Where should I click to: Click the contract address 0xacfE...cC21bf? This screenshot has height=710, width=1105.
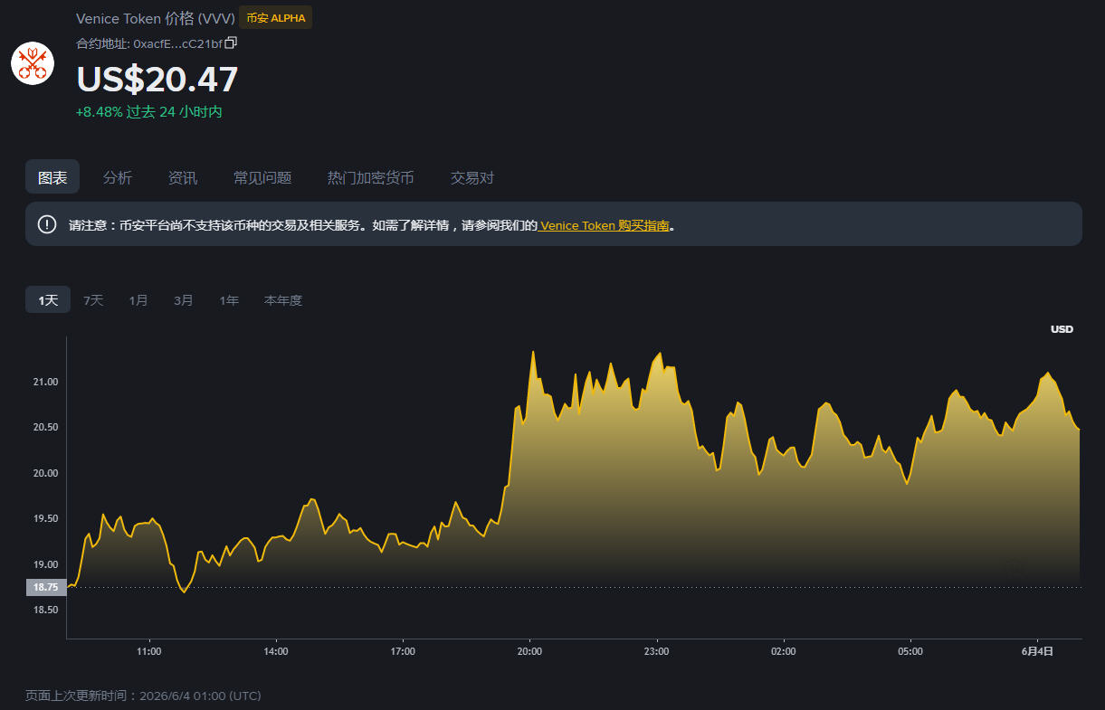click(177, 43)
